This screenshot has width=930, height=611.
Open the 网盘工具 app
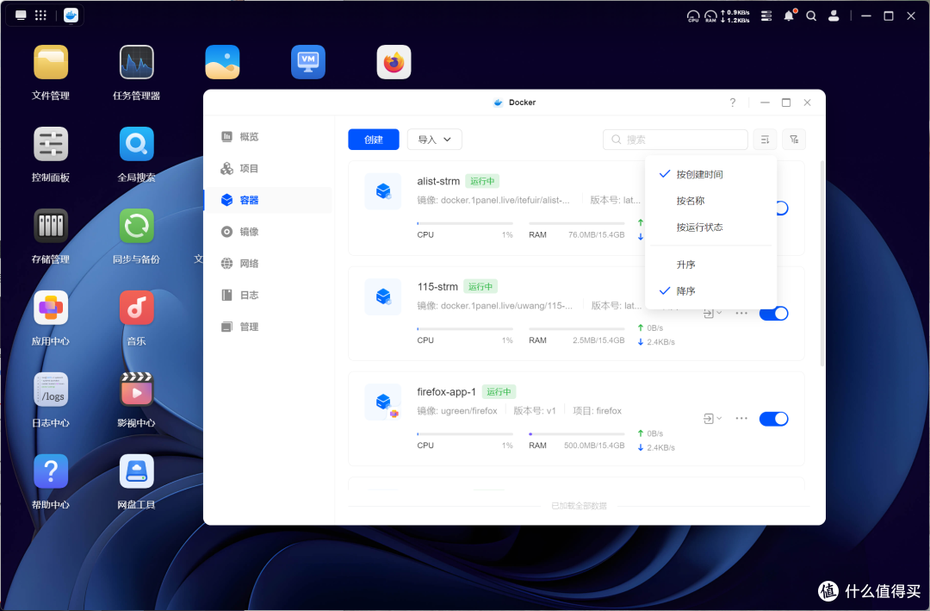(136, 471)
